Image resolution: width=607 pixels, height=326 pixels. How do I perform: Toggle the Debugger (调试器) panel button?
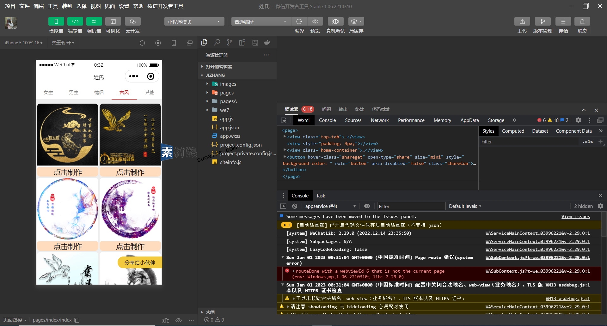click(x=94, y=21)
